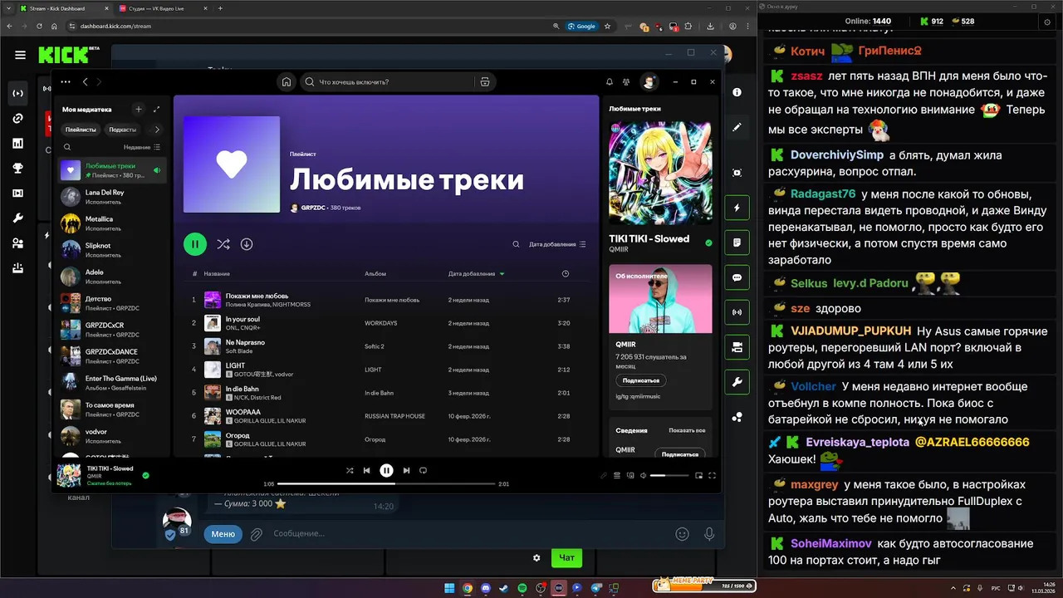Viewport: 1063px width, 598px height.
Task: Pause playback in bottom player bar
Action: click(386, 470)
